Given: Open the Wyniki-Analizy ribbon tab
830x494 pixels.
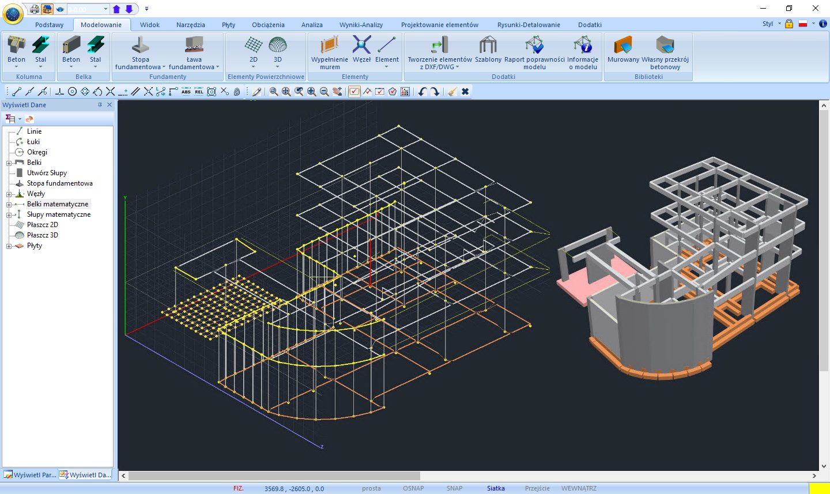Looking at the screenshot, I should click(x=361, y=25).
